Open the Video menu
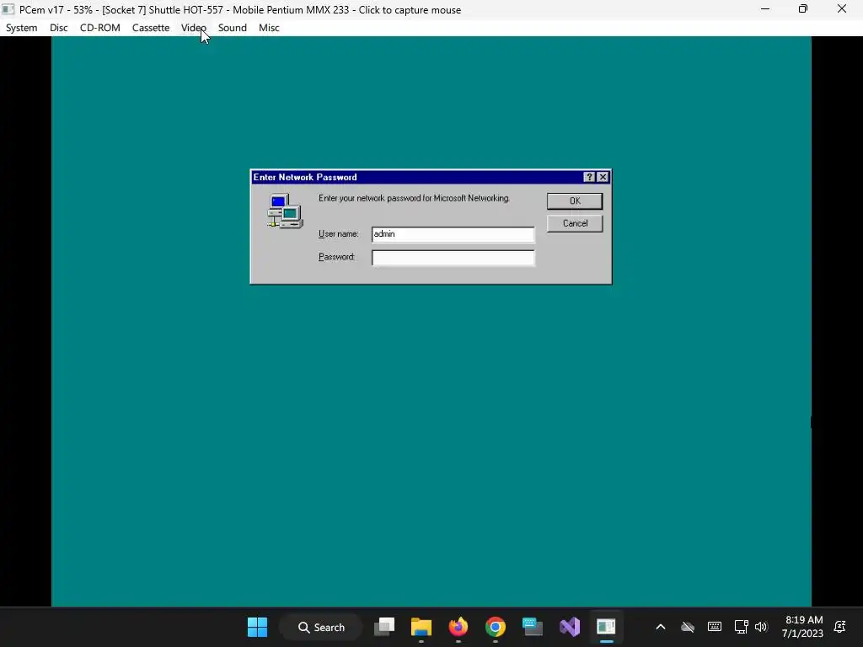Image resolution: width=863 pixels, height=647 pixels. click(x=193, y=28)
